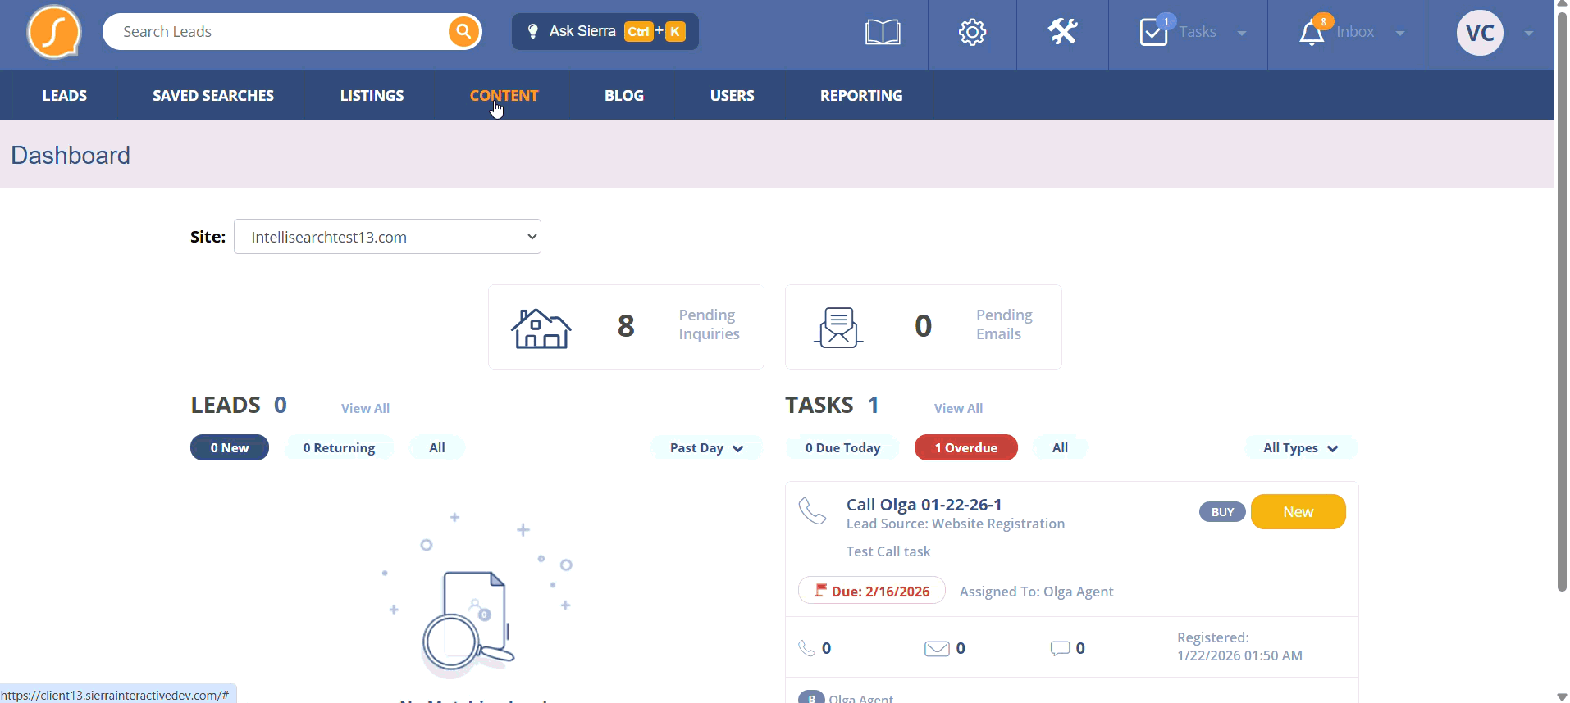Image resolution: width=1570 pixels, height=703 pixels.
Task: Expand the All Types task dropdown
Action: point(1300,447)
